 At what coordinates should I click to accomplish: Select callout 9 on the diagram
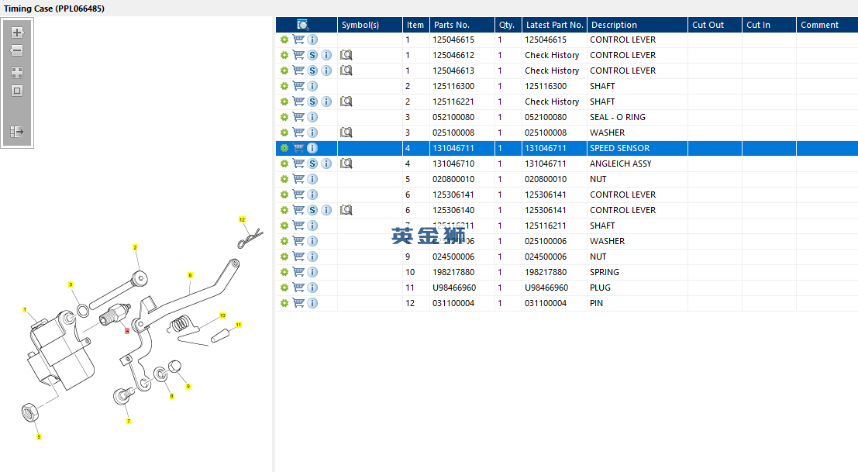[188, 386]
